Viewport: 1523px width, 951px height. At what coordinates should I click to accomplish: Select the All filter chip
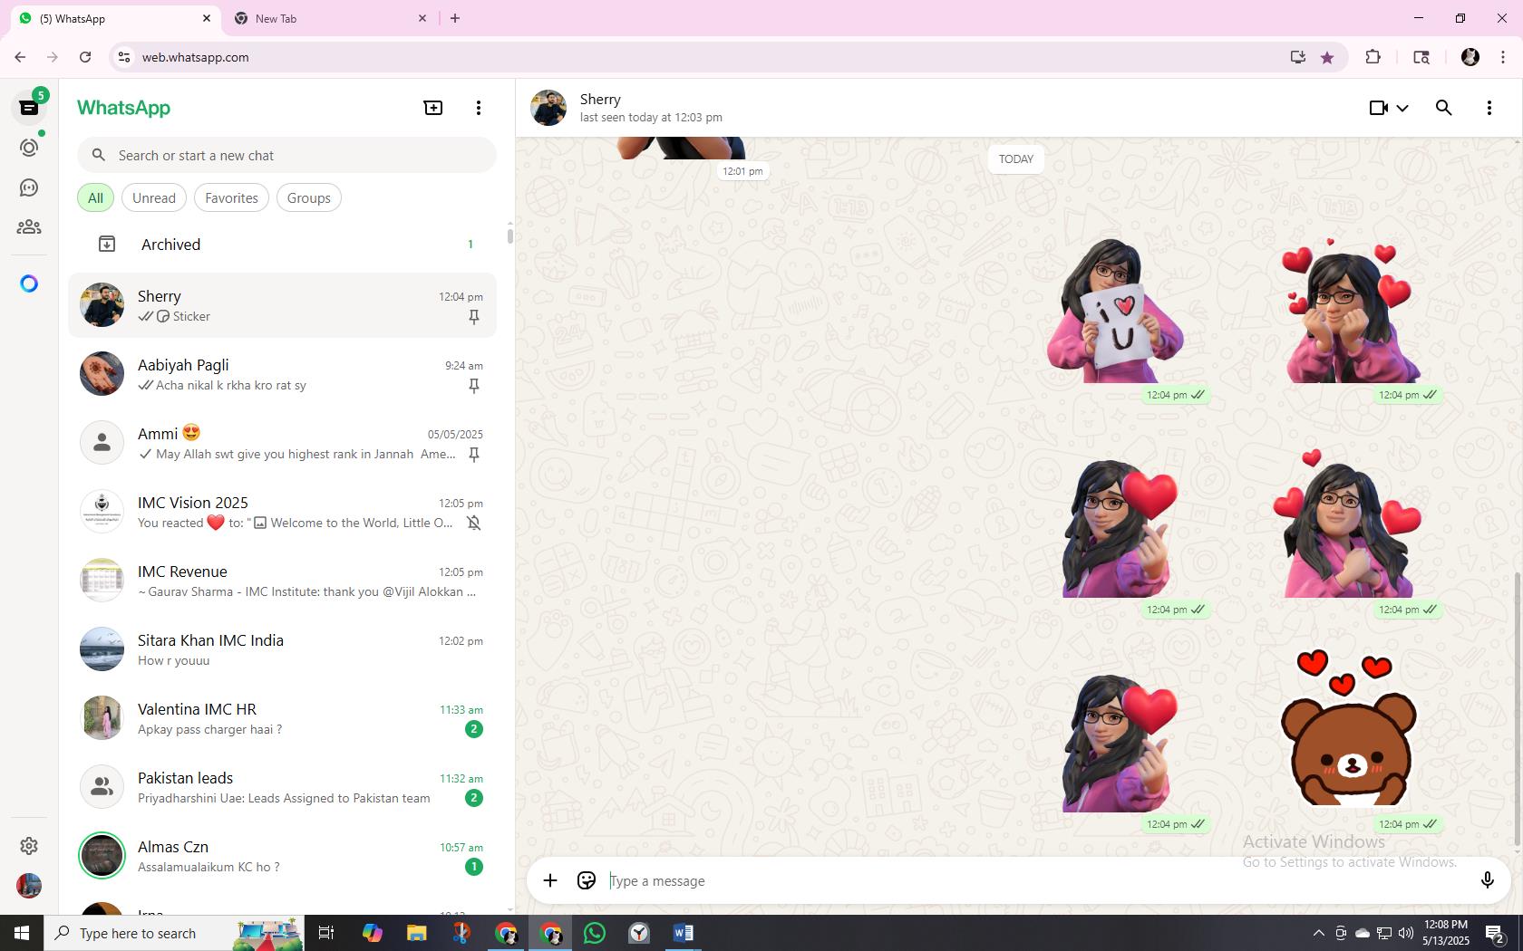tap(95, 198)
